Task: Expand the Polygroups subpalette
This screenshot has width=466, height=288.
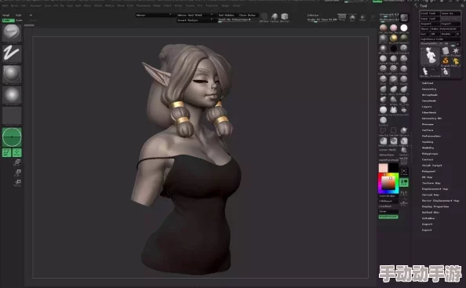Action: (x=430, y=154)
